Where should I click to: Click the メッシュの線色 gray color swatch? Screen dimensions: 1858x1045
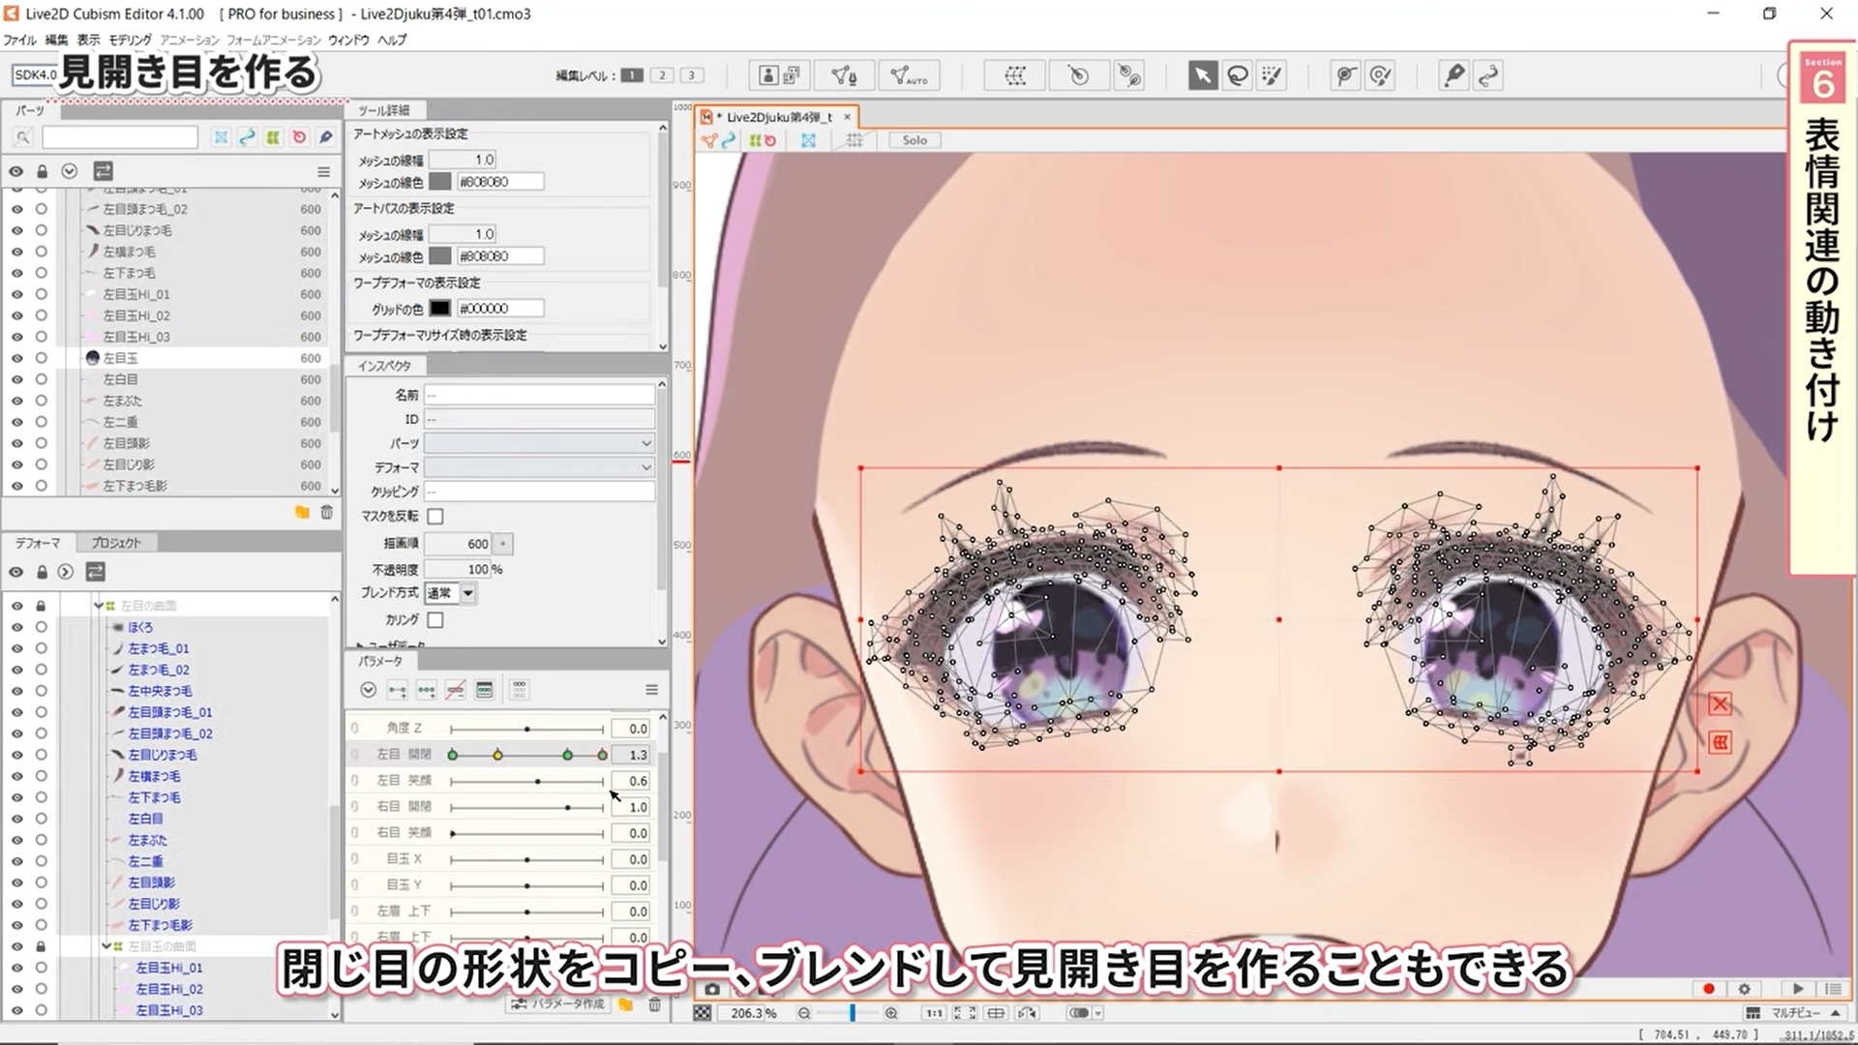[440, 182]
